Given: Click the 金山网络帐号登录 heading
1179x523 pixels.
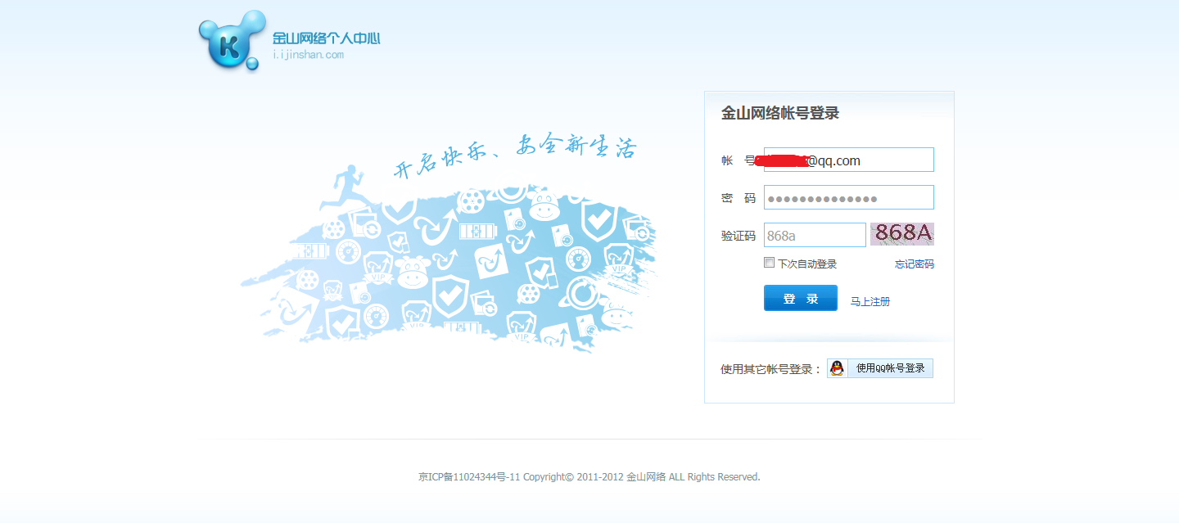Looking at the screenshot, I should coord(780,114).
